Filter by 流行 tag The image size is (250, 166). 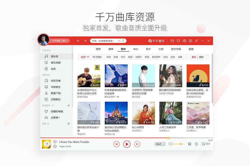pos(123,57)
